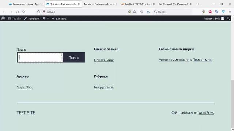Click the WordPress footer link
This screenshot has height=131, width=234.
point(206,112)
